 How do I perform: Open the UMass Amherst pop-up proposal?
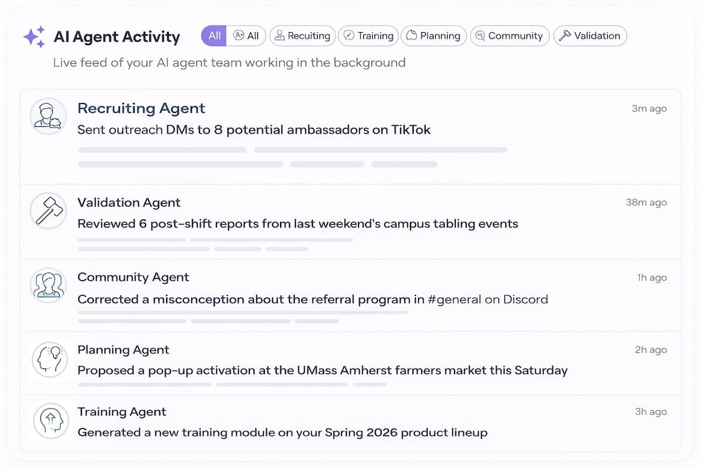tap(322, 370)
